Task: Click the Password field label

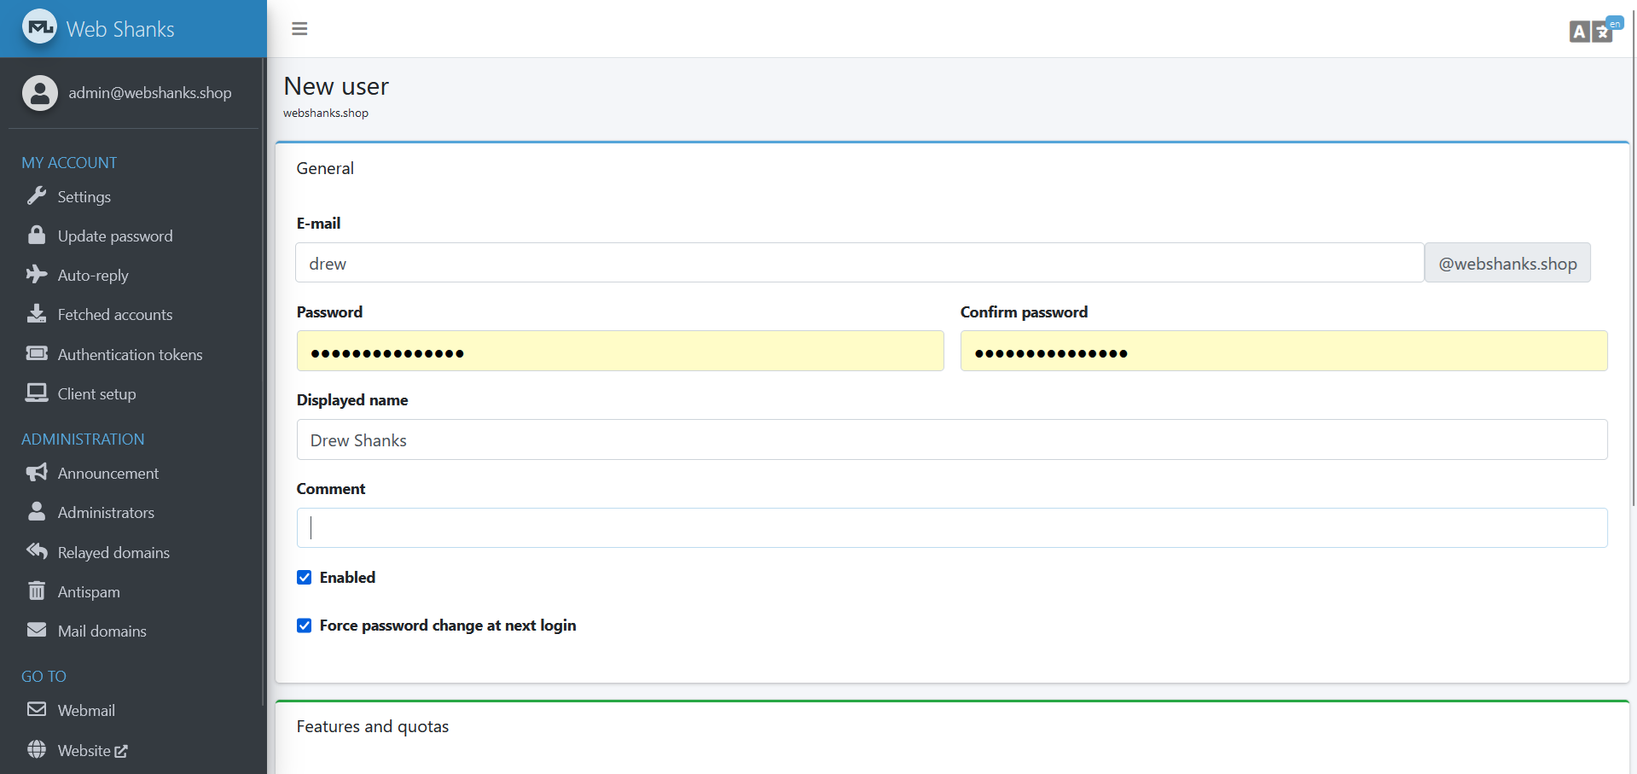Action: (329, 312)
